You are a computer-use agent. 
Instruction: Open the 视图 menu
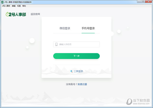click(x=19, y=6)
